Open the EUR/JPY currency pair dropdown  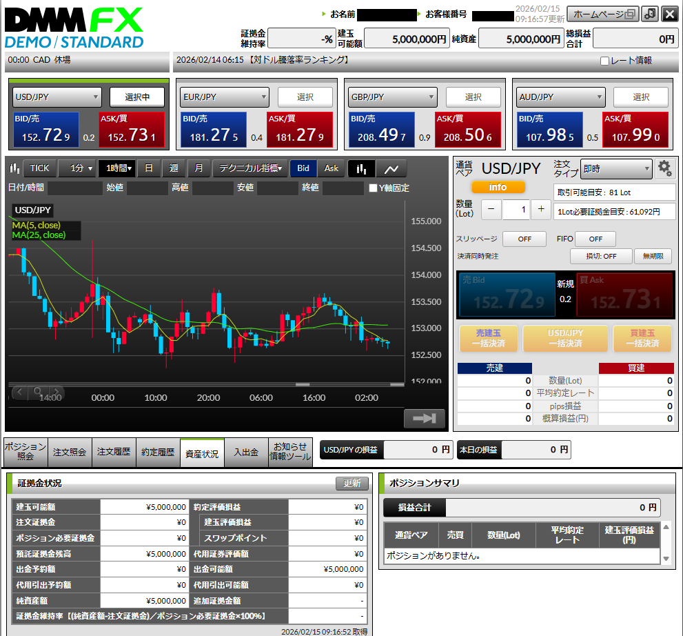click(x=225, y=97)
